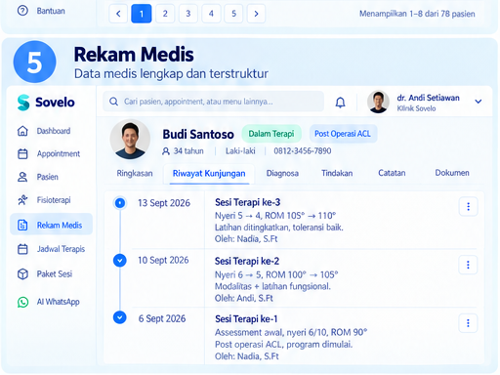Click Budi Santoso patient name
This screenshot has width=500, height=375.
click(x=198, y=134)
